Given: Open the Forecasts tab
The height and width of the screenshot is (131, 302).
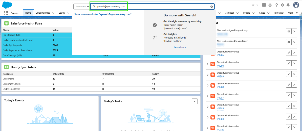Looking at the screenshot, I should tap(279, 13).
